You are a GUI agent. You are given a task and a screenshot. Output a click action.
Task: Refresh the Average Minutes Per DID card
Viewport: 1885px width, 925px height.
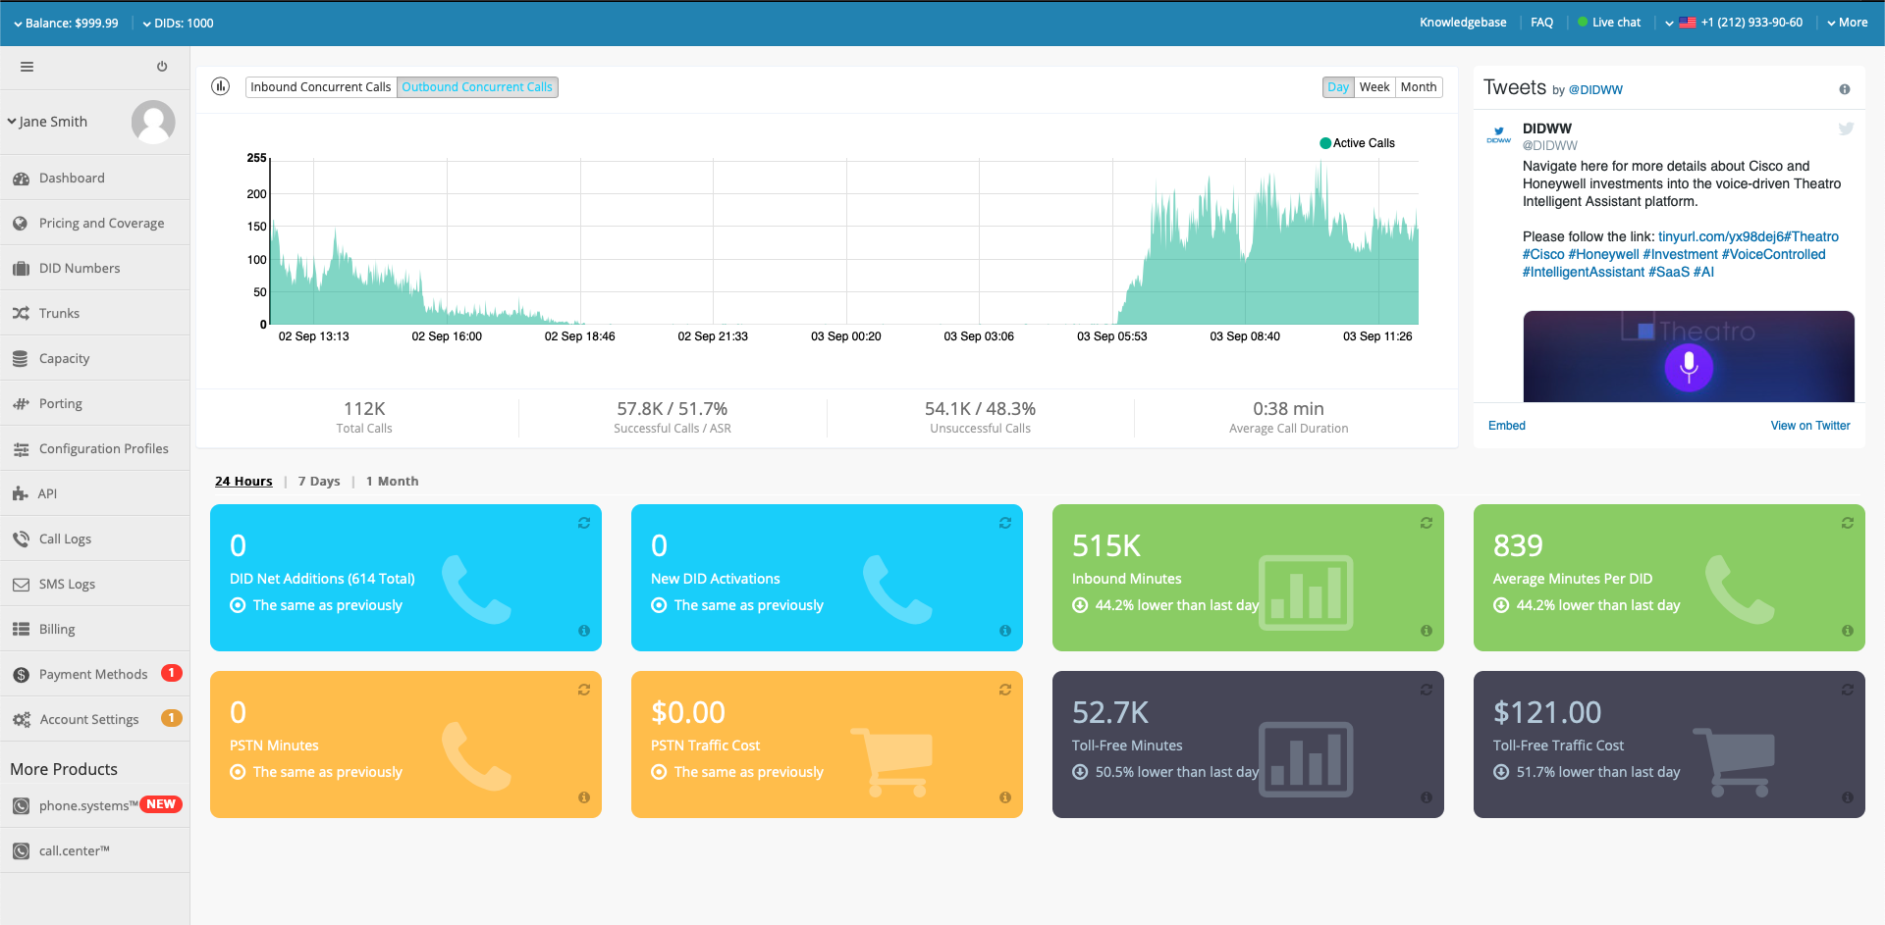[x=1848, y=523]
